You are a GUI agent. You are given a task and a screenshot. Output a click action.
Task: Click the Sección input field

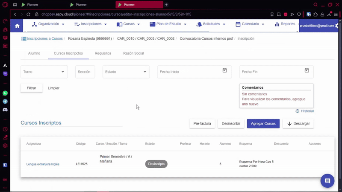click(x=85, y=72)
